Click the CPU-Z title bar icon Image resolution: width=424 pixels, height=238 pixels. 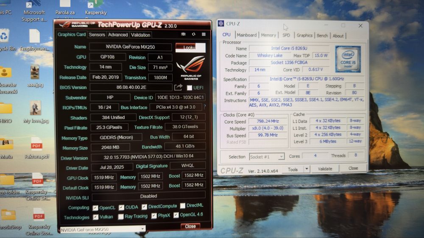point(221,23)
